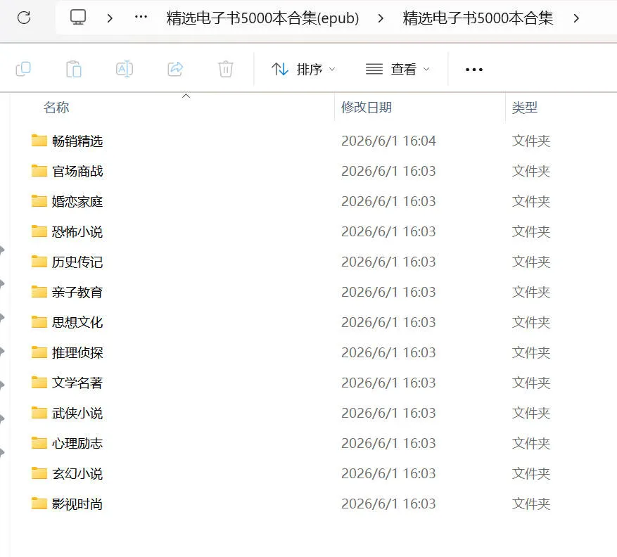Expand chevron at end of address path
The height and width of the screenshot is (557, 617).
[x=576, y=18]
